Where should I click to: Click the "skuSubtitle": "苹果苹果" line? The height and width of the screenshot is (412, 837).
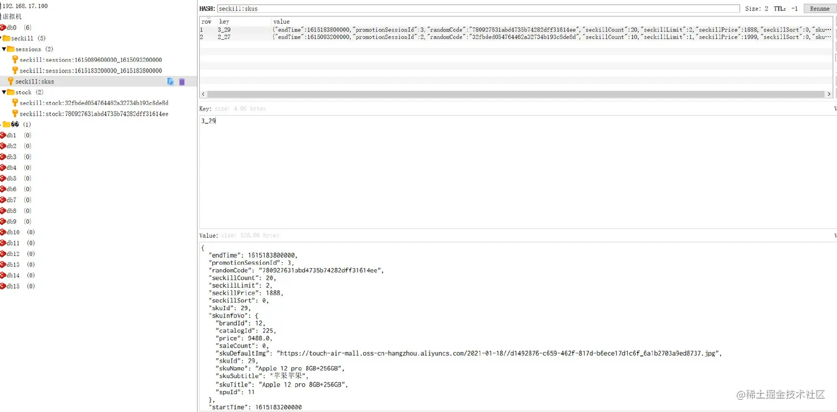point(262,377)
